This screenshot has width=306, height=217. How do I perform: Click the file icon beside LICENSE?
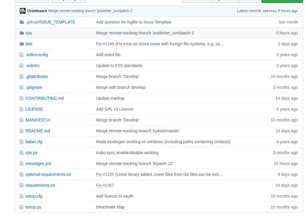click(x=21, y=109)
